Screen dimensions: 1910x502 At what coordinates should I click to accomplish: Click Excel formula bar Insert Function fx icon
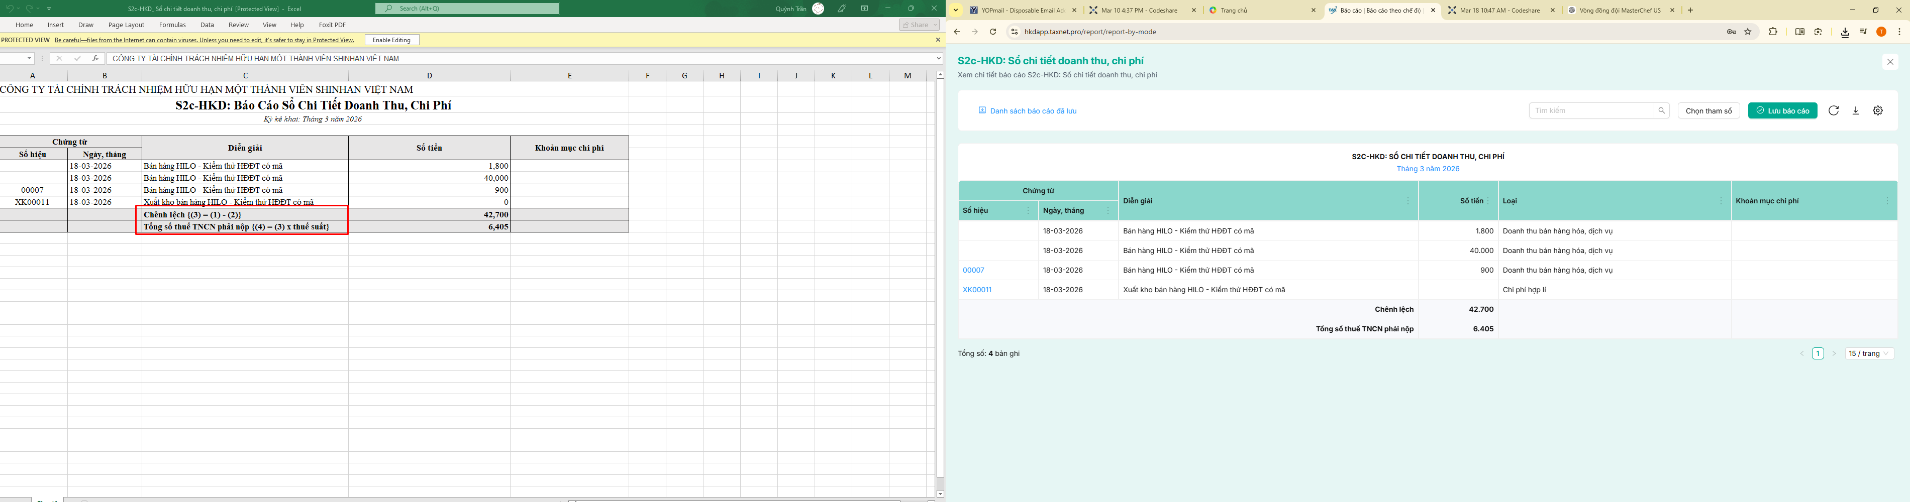pyautogui.click(x=95, y=59)
